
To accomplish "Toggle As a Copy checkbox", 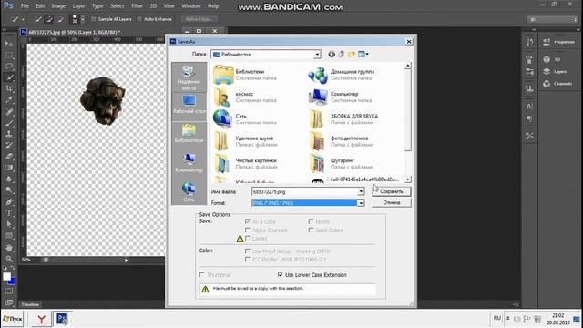I will pos(247,221).
